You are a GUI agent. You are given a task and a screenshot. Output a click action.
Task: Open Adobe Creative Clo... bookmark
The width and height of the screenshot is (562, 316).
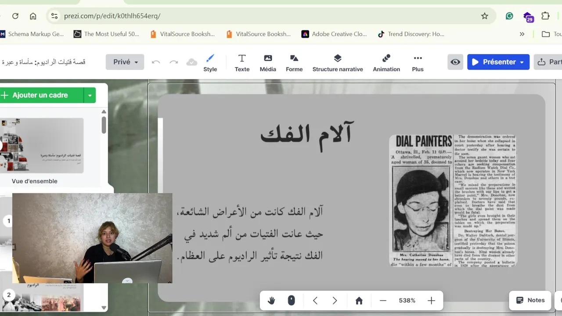(334, 34)
